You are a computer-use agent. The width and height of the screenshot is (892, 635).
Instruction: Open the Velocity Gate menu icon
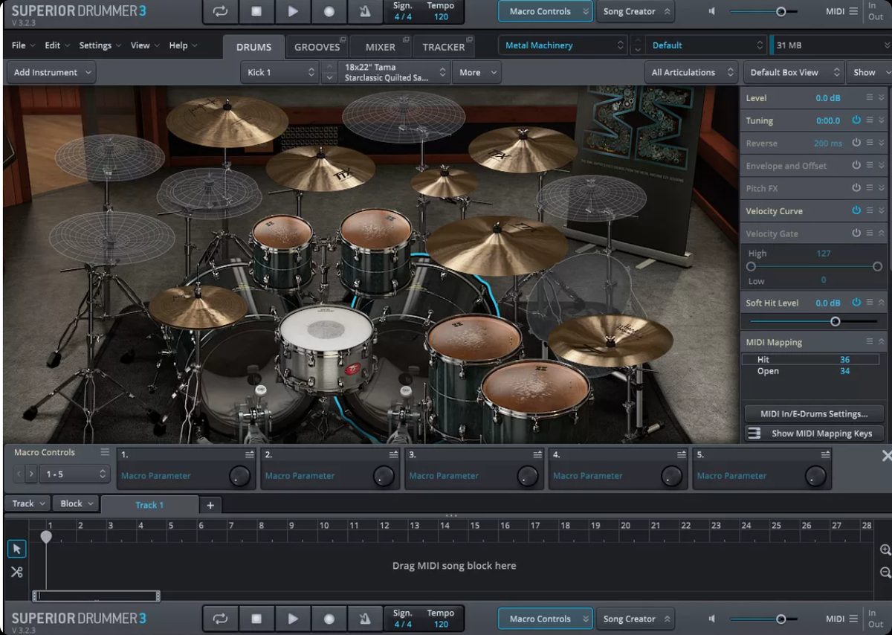pos(870,233)
